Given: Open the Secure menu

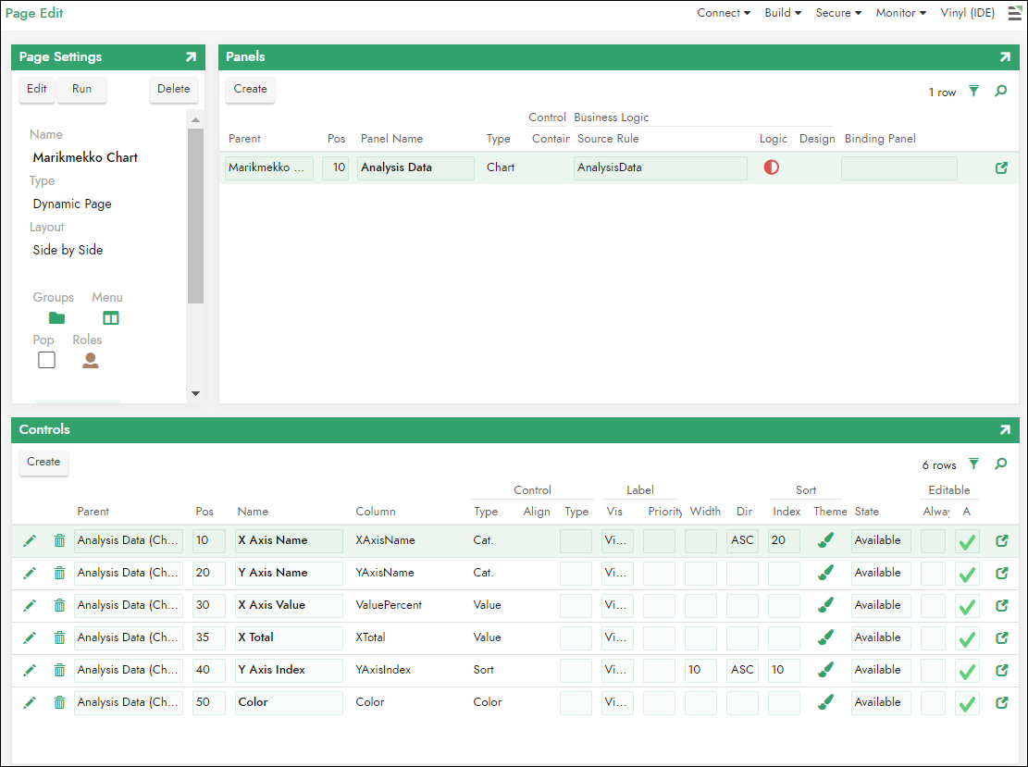Looking at the screenshot, I should pyautogui.click(x=838, y=13).
